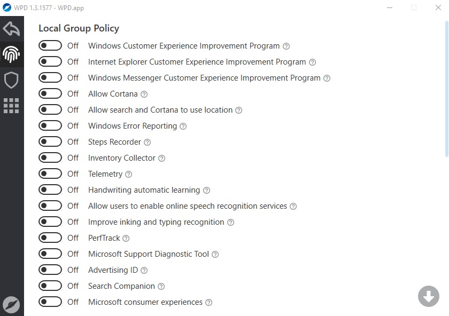This screenshot has height=316, width=449.
Task: Click the compass icon at sidebar bottom
Action: tap(11, 305)
